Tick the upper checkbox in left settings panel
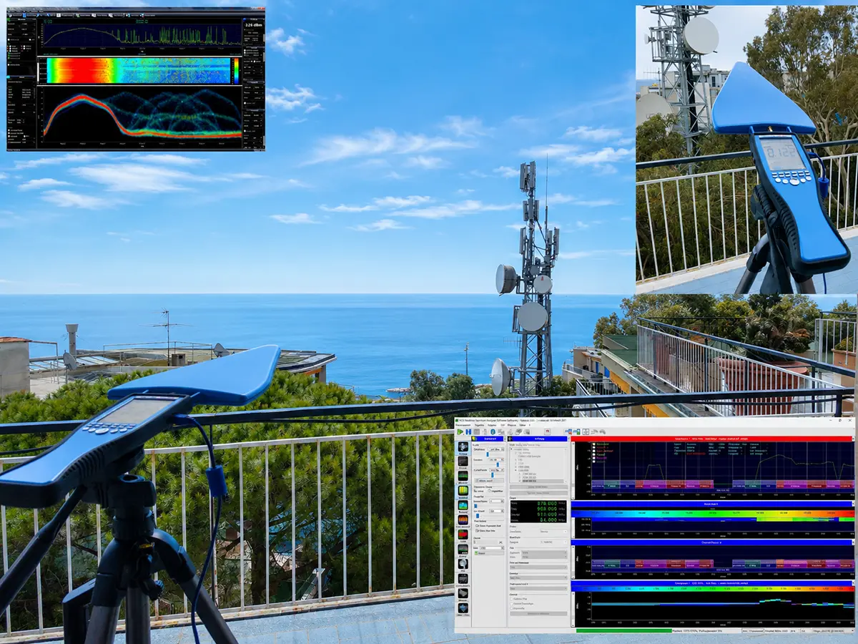The image size is (858, 644). (477, 525)
